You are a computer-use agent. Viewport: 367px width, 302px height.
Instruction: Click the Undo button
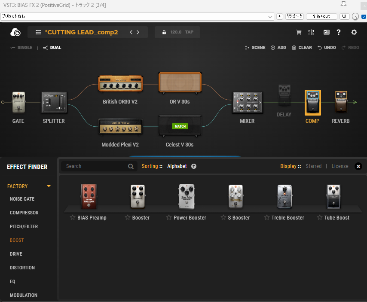(327, 48)
